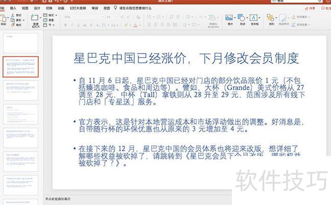Click the 形状 (Shapes) icon
Viewport: 331px width, 205px height.
[x=241, y=18]
